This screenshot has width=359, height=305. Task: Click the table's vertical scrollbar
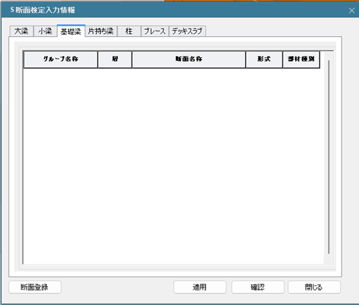click(328, 157)
